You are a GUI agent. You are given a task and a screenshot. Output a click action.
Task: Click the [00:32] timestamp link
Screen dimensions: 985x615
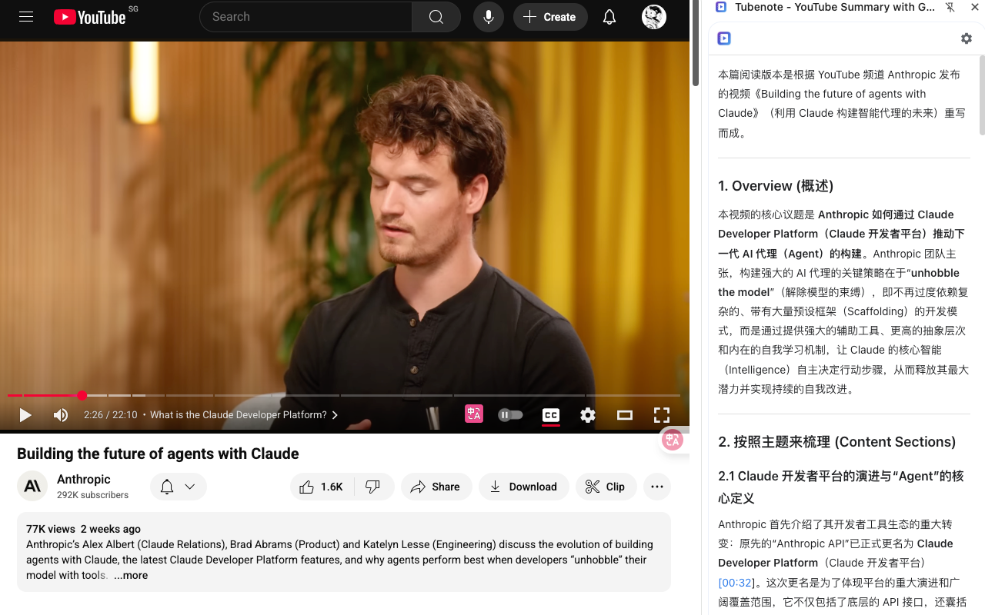736,582
